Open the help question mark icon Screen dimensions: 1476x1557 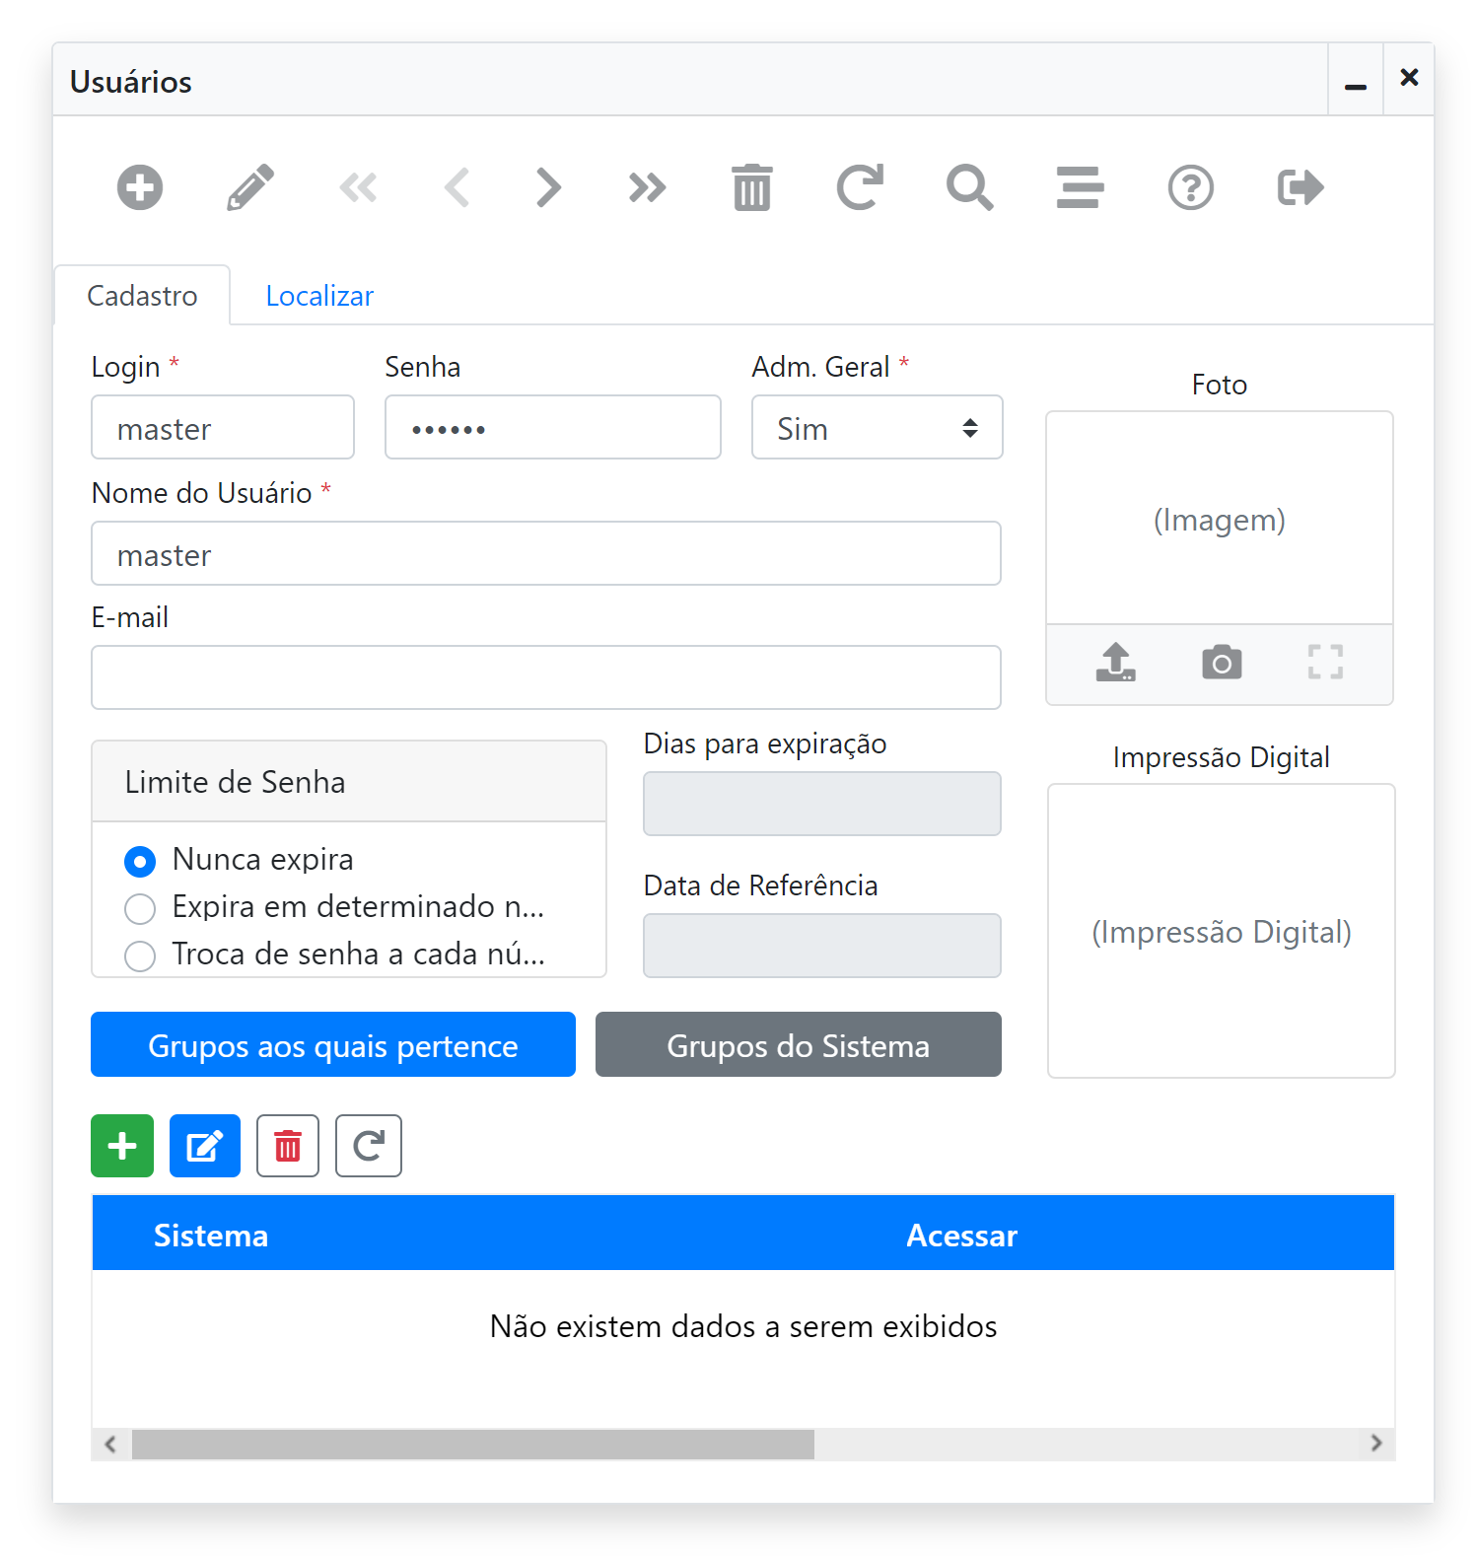(x=1190, y=187)
